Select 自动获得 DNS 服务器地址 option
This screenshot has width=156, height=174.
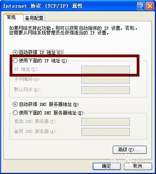point(15,104)
